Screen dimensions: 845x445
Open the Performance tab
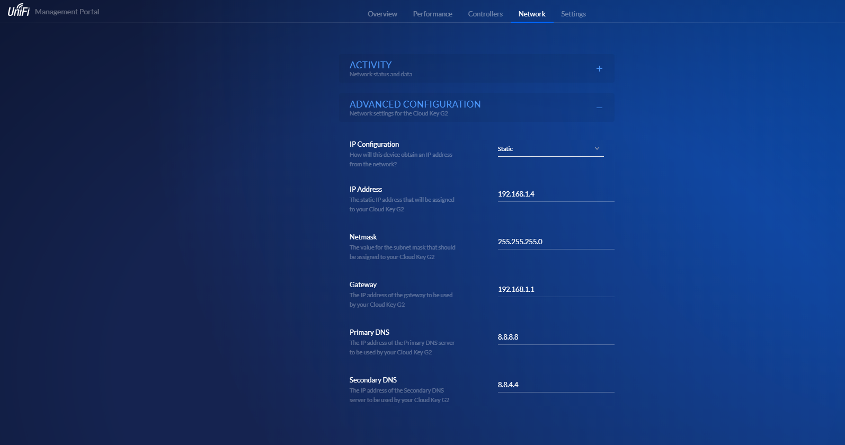point(432,14)
